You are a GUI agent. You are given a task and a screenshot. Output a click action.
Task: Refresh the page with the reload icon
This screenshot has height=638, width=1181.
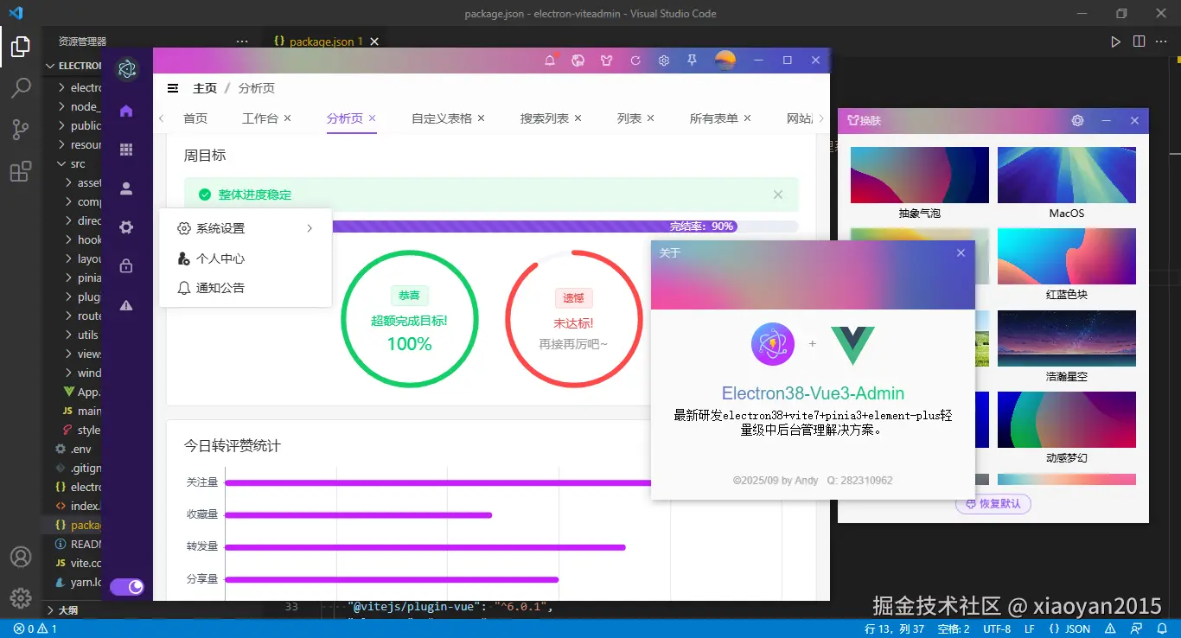point(635,61)
